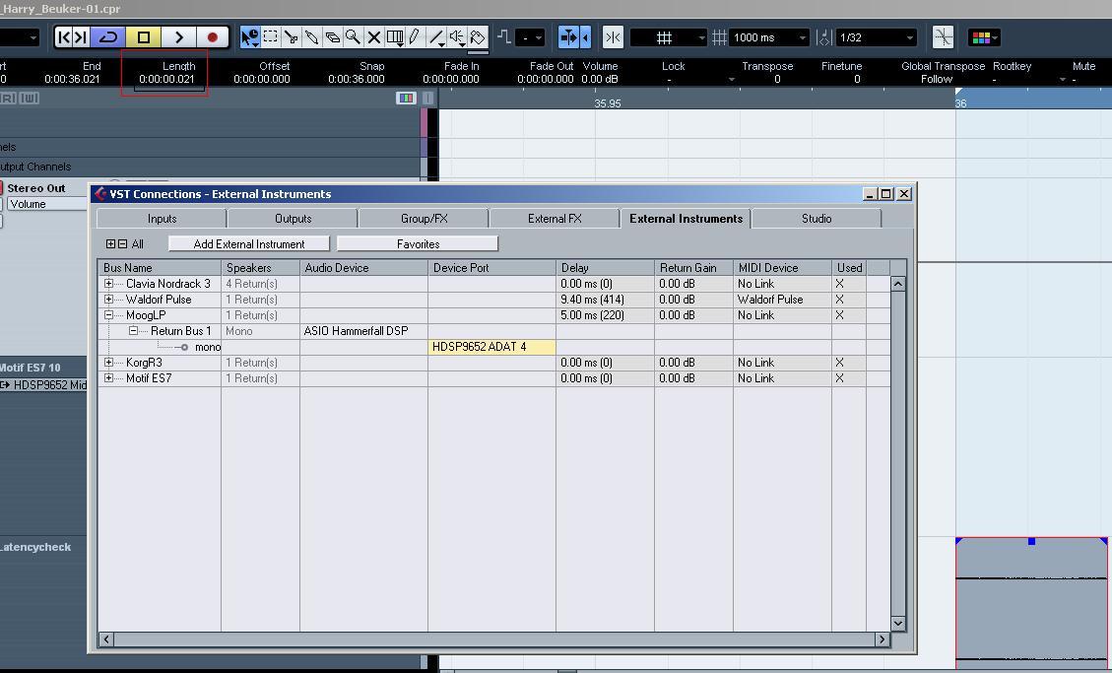Open the nudge/transpose palette dropdown

pos(530,37)
